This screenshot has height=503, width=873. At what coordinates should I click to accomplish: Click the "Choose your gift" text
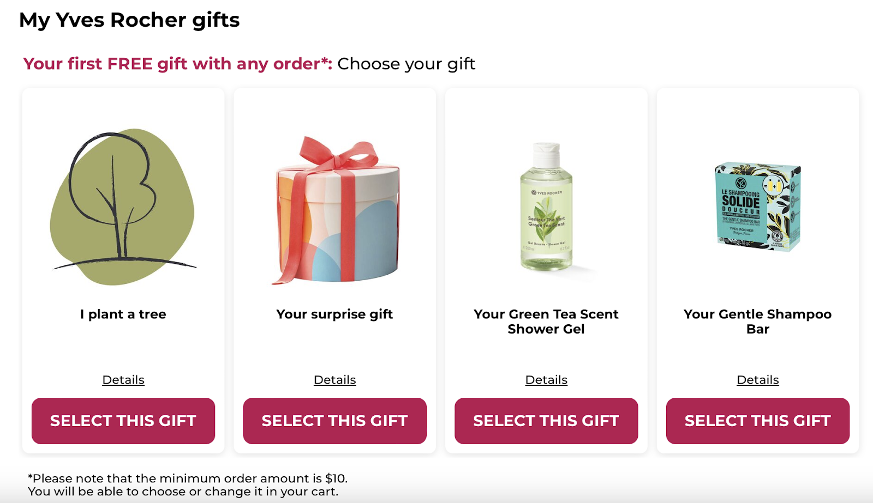point(406,64)
